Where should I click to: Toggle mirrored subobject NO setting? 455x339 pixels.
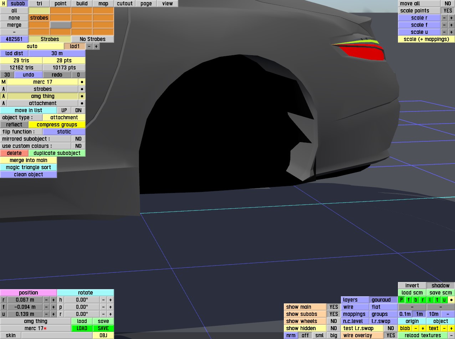78,139
